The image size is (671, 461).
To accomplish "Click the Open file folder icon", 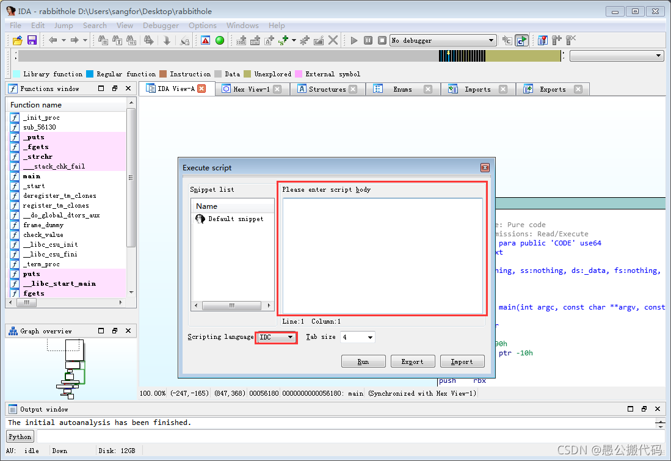I will [x=18, y=41].
